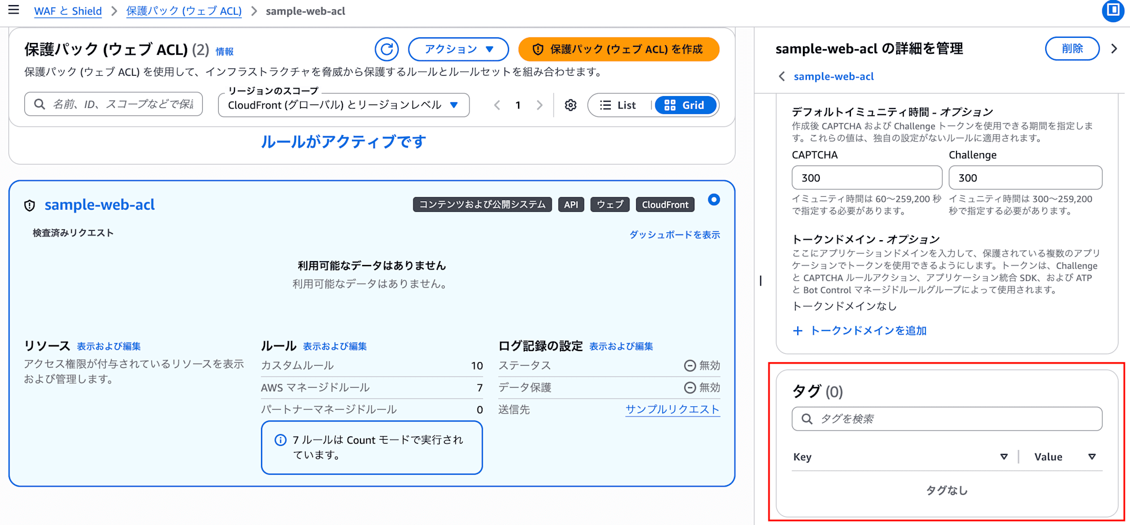
Task: Click the previous page arrow in pagination
Action: click(x=497, y=105)
